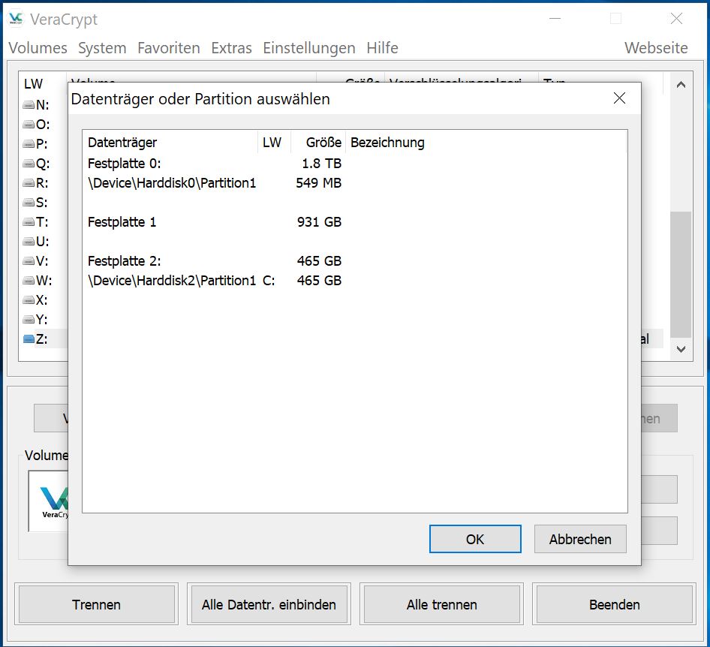This screenshot has height=647, width=710.
Task: Cancel dialog with Abbrechen button
Action: coord(580,539)
